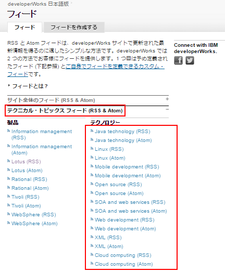Open the Tivoli (RSS) feed link

(26, 197)
